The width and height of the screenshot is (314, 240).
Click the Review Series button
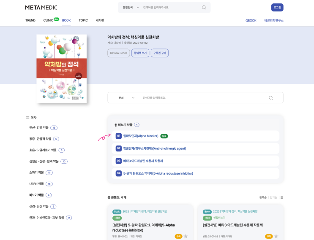pyautogui.click(x=119, y=53)
